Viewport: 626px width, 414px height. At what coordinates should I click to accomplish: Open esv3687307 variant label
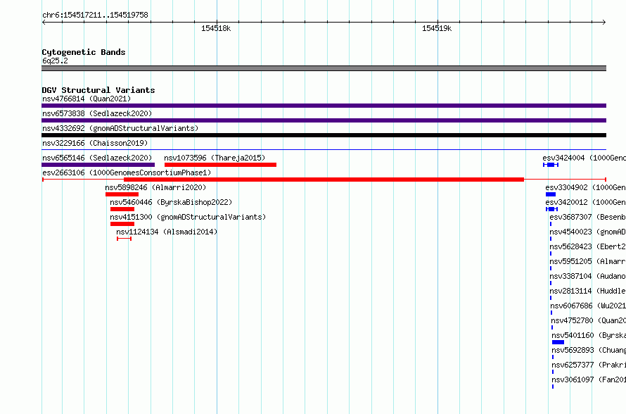click(x=588, y=217)
